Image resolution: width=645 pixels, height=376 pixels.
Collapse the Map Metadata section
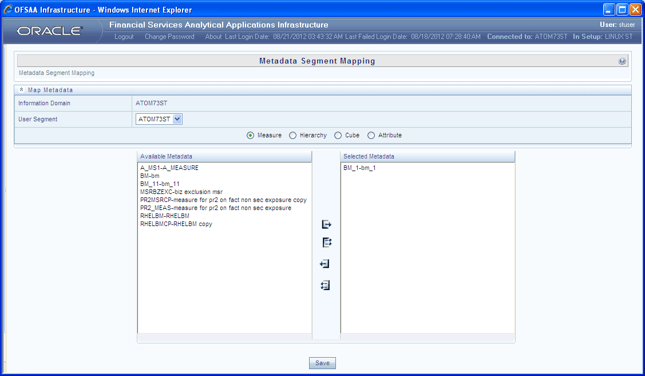[21, 90]
